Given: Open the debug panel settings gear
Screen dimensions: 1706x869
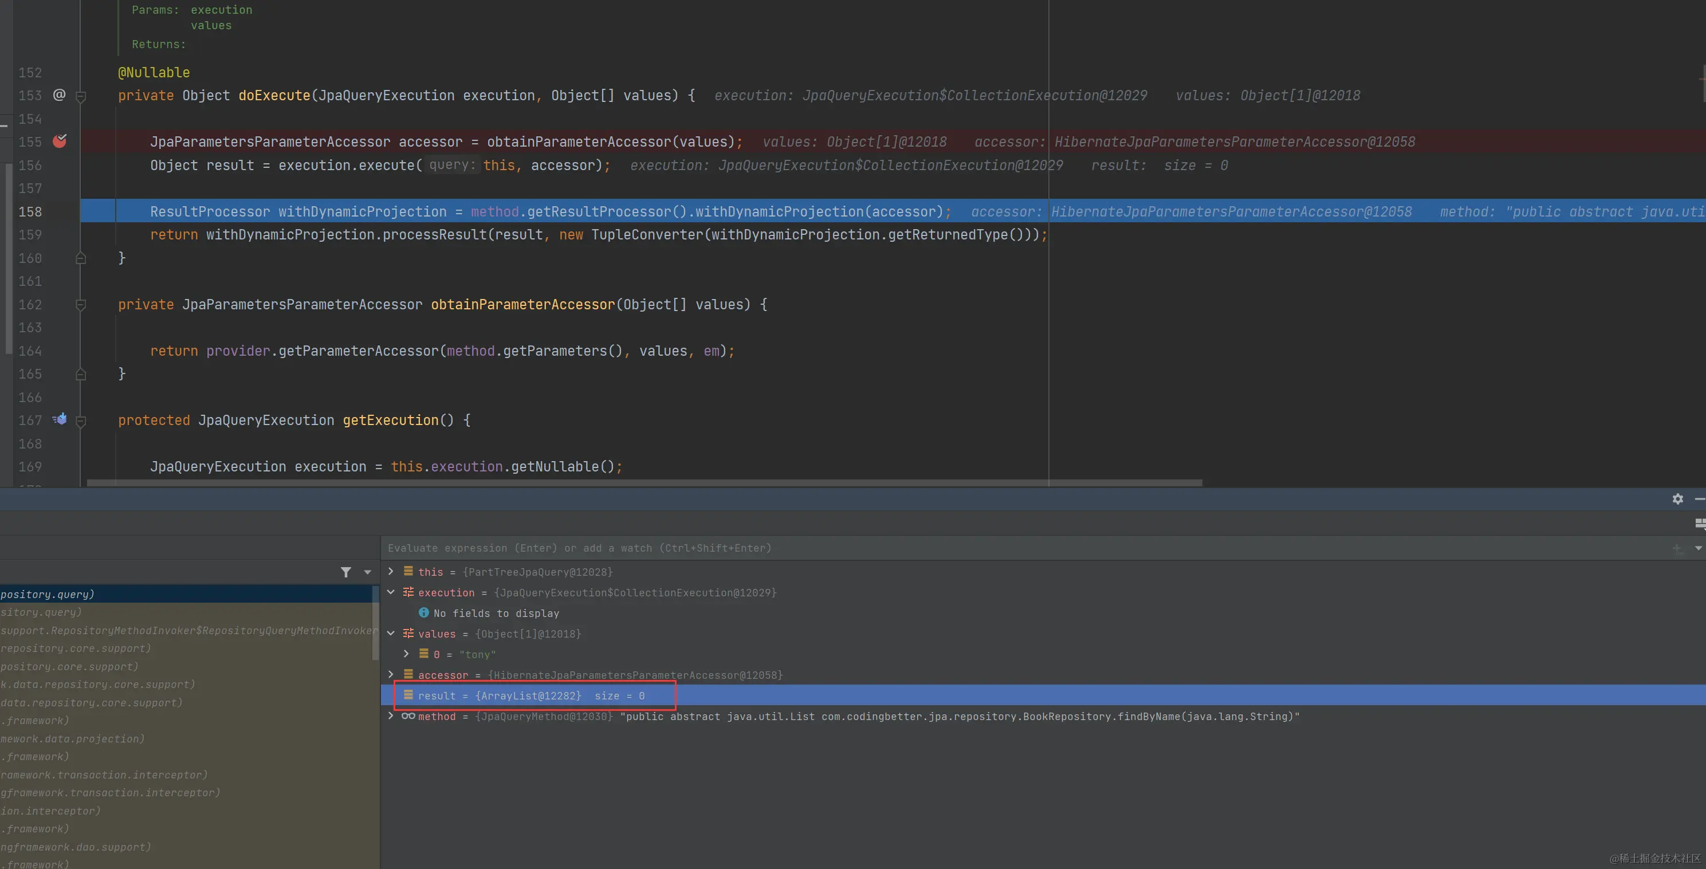Looking at the screenshot, I should point(1677,499).
